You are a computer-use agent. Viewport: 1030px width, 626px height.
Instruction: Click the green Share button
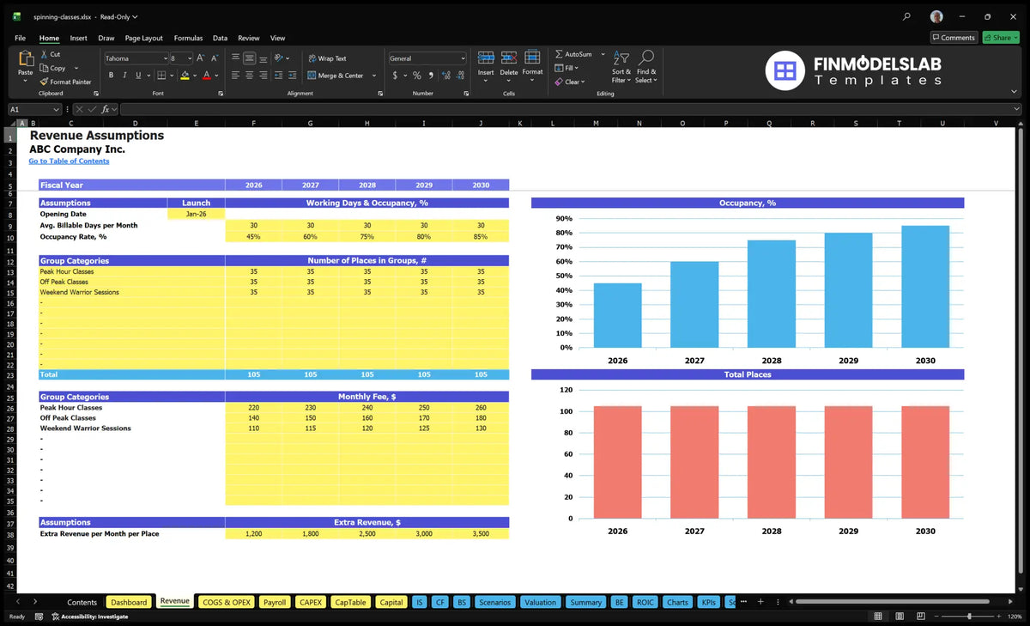1000,38
